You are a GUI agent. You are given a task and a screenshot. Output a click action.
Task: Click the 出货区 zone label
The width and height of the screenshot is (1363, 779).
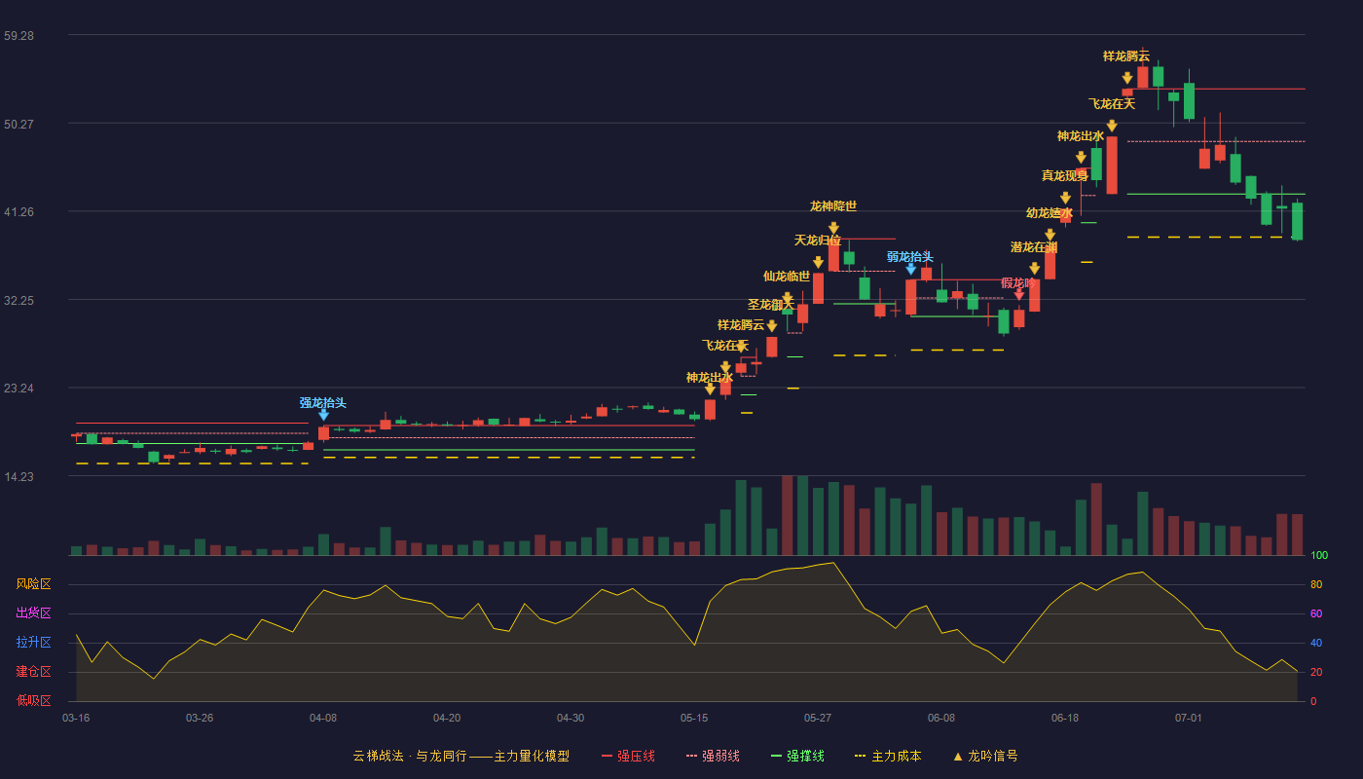(33, 613)
